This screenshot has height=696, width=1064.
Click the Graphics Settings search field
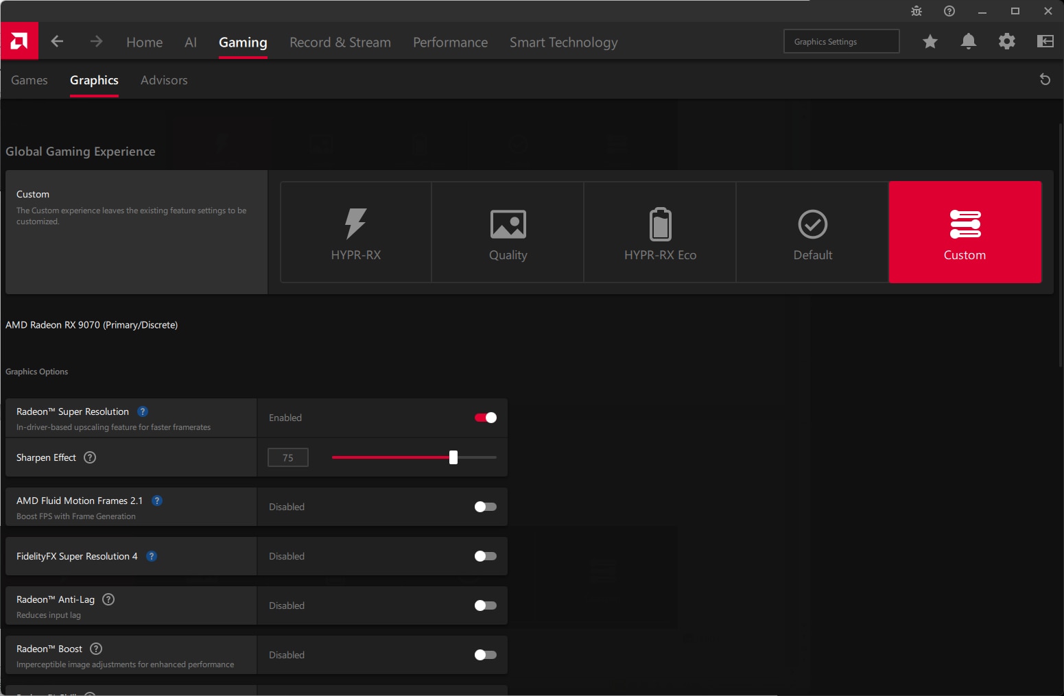pyautogui.click(x=842, y=41)
